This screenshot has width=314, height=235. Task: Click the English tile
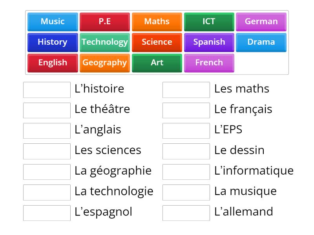tap(52, 63)
